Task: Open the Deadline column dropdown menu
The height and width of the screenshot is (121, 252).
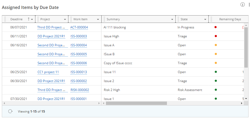Action: pyautogui.click(x=32, y=19)
